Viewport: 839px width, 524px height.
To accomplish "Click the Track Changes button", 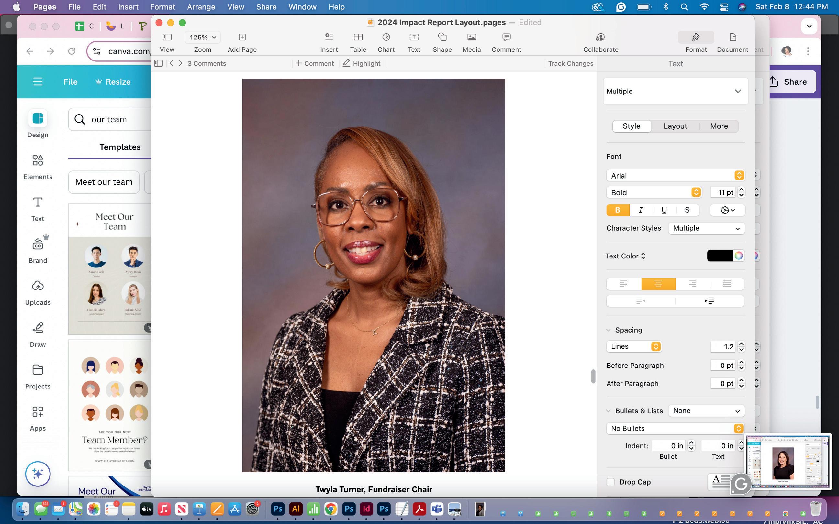I will click(570, 63).
